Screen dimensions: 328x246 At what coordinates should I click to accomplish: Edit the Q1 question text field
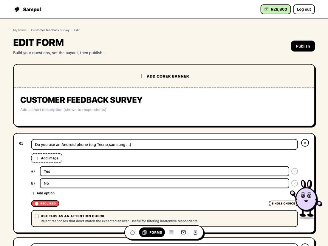tap(164, 145)
